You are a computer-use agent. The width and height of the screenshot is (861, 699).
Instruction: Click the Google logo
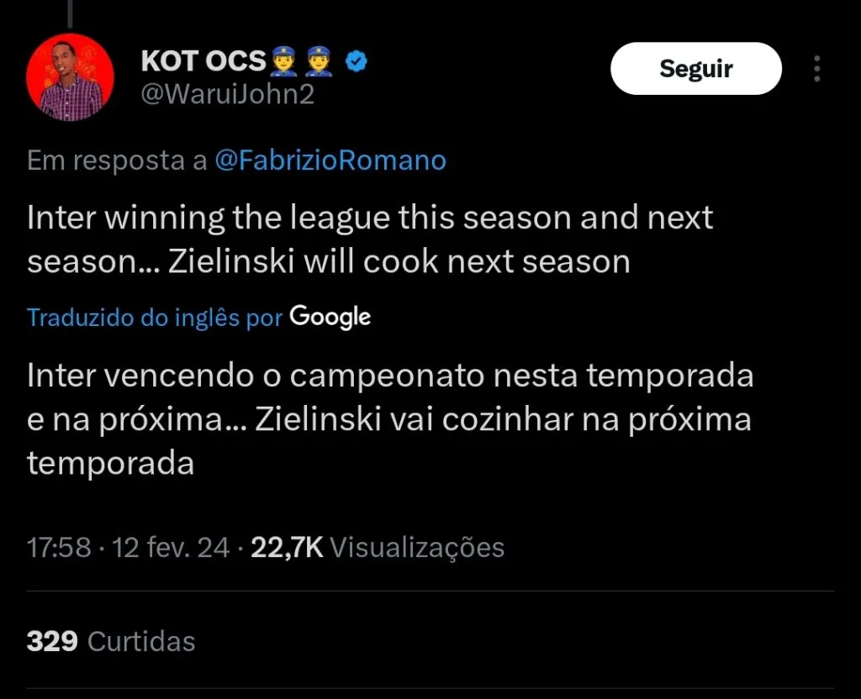coord(330,317)
